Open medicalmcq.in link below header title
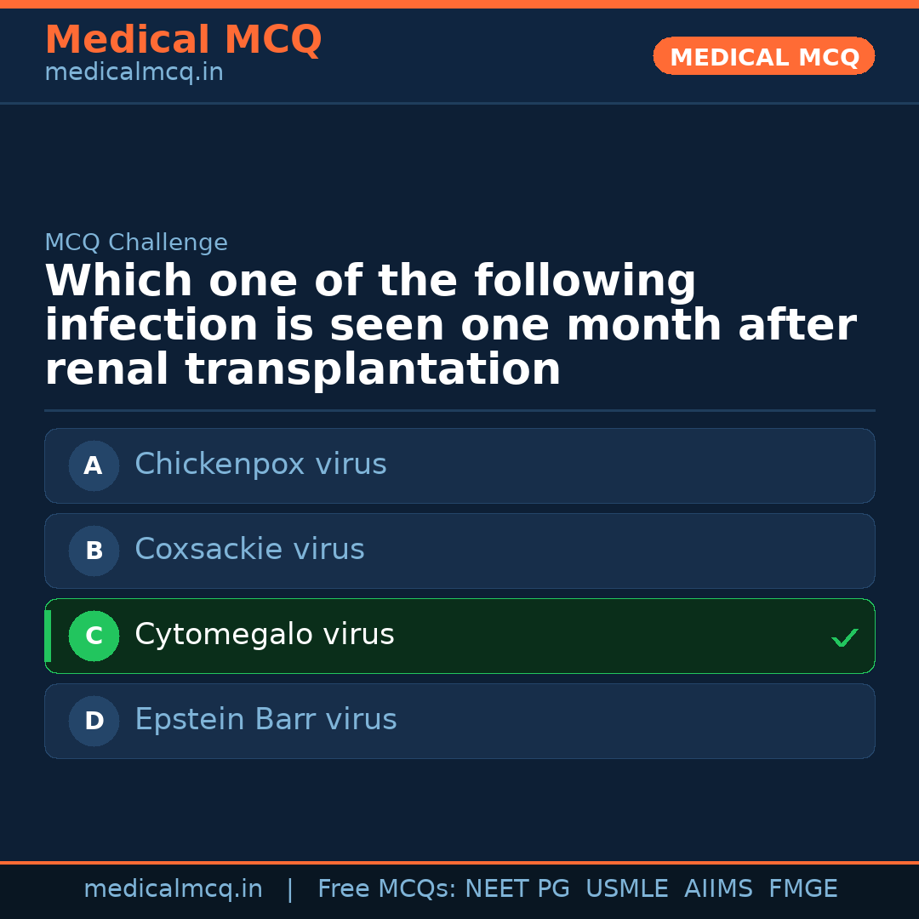The height and width of the screenshot is (919, 919). point(134,73)
